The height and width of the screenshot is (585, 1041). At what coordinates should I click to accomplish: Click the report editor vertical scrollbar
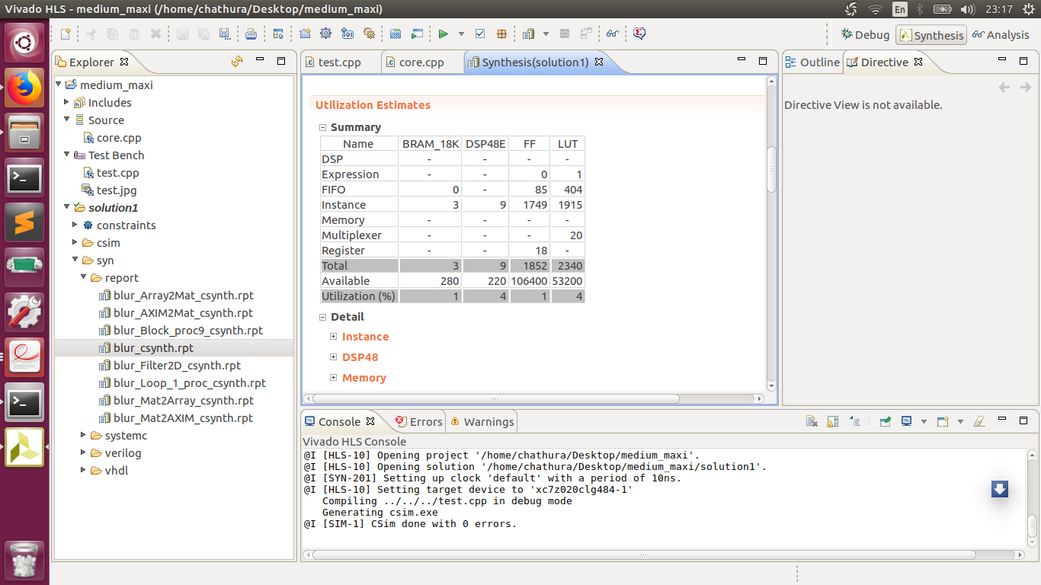(770, 170)
